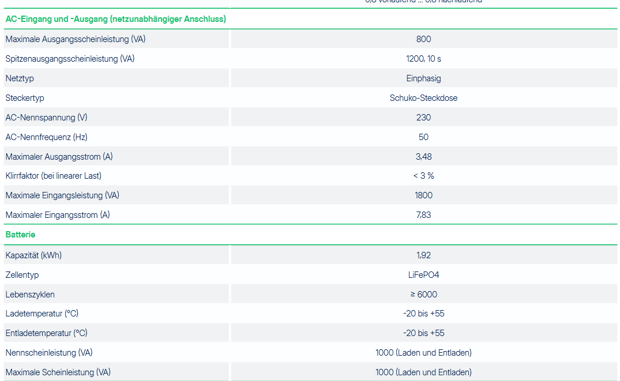Click the 'Maximaler Ausgangsstrom (A)' label
The width and height of the screenshot is (620, 381).
[59, 157]
